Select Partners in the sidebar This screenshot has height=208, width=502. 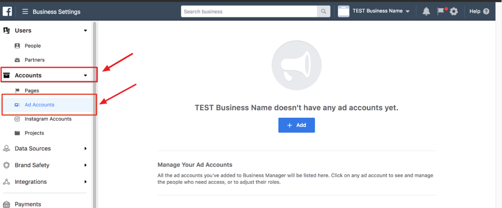point(35,60)
